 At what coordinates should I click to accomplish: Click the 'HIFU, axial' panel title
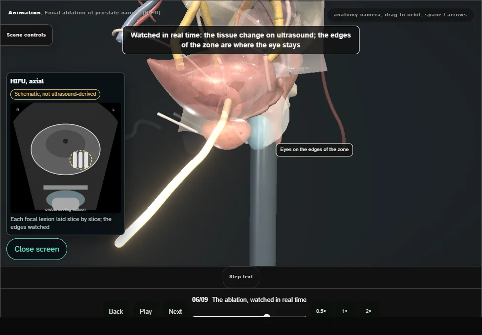pyautogui.click(x=27, y=81)
